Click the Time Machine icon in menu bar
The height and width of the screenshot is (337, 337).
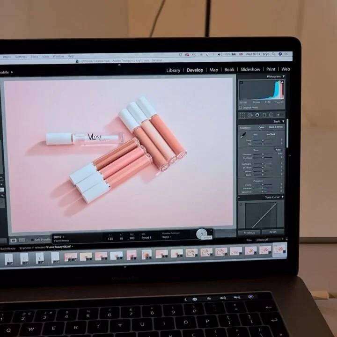coord(194,55)
